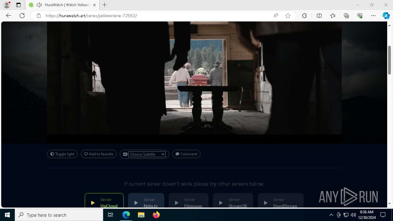Open the Favorites list icon
Viewport: 393px width, 221px height.
tap(333, 16)
